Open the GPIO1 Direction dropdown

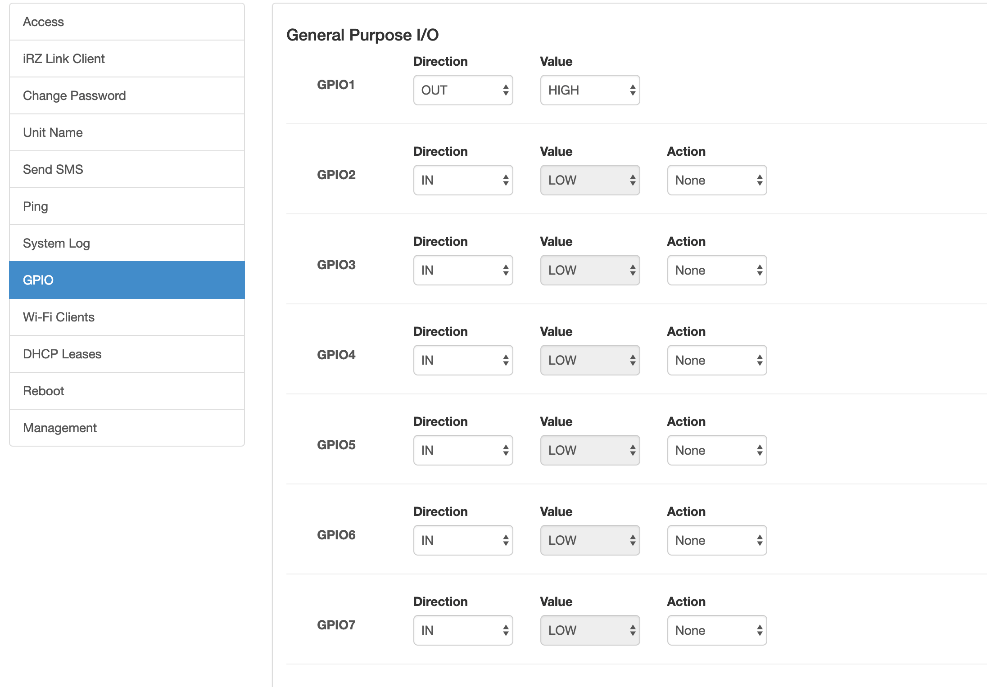(463, 90)
